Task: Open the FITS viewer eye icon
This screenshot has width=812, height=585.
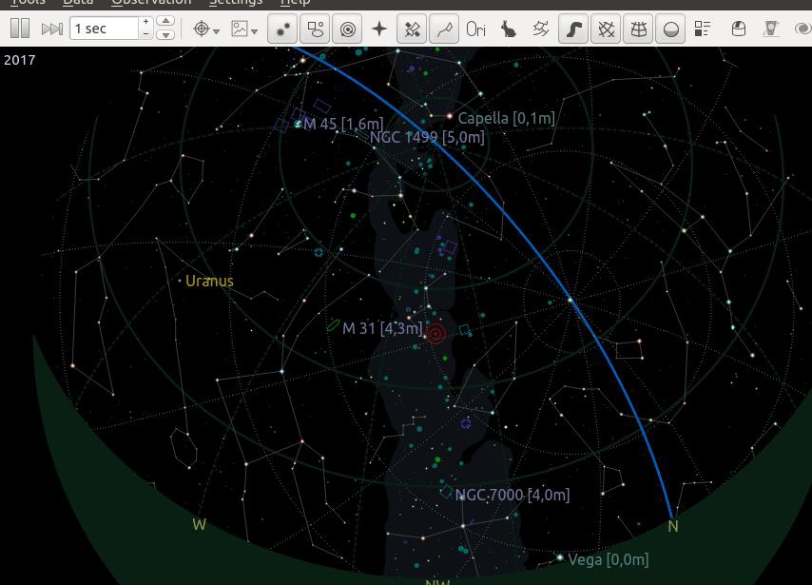Action: pos(802,29)
